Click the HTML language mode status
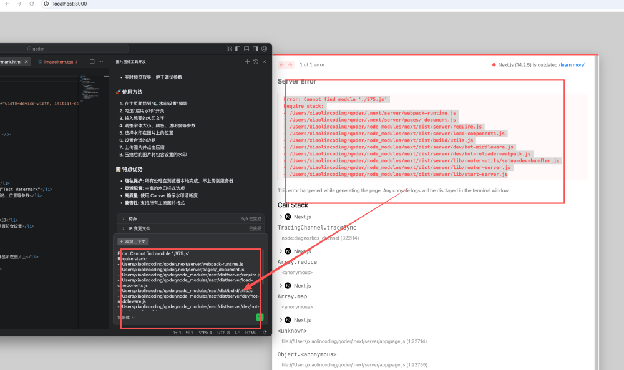 [251, 333]
